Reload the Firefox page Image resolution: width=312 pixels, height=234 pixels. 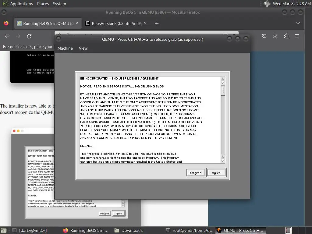[x=29, y=36]
